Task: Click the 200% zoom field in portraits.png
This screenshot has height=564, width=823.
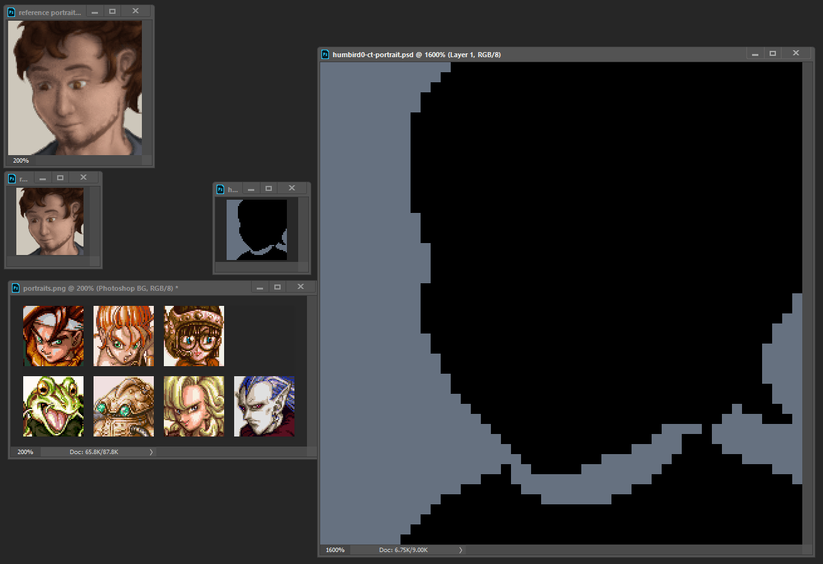Action: click(x=25, y=452)
